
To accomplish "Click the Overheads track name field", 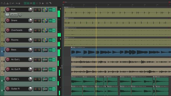I will point(19,30).
